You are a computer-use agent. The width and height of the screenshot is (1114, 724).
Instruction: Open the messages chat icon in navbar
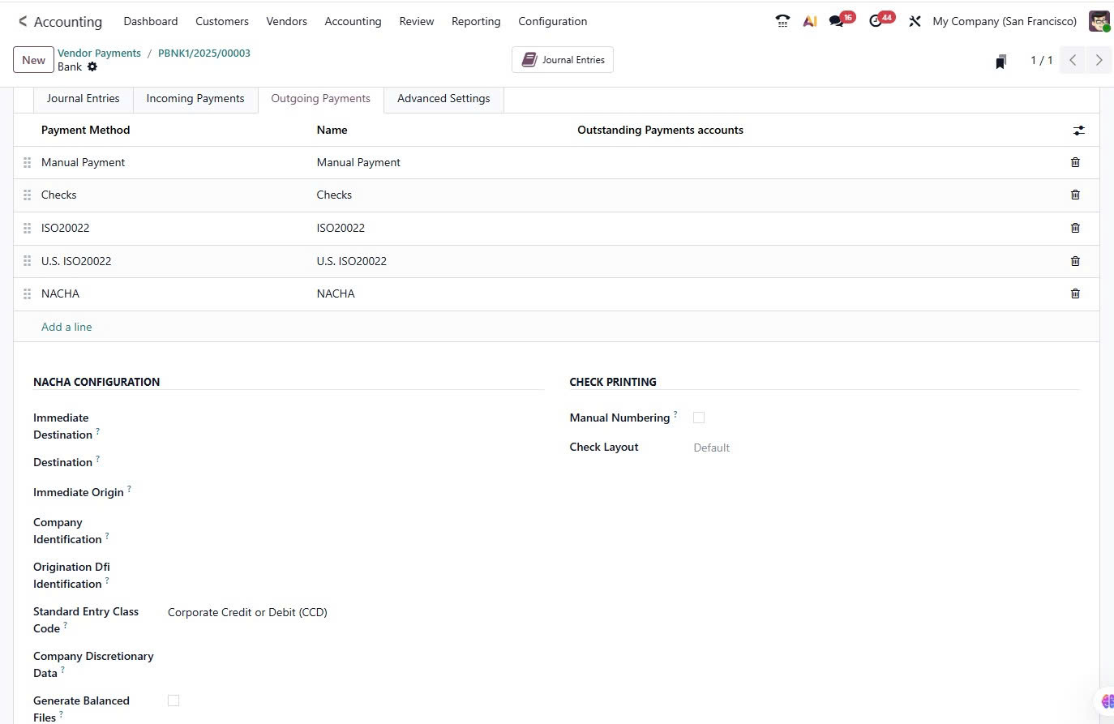[836, 22]
